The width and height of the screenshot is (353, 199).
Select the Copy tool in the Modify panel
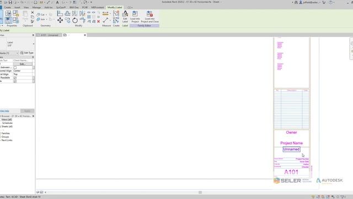(67, 20)
